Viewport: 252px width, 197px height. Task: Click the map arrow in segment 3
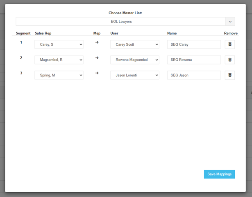pyautogui.click(x=97, y=73)
